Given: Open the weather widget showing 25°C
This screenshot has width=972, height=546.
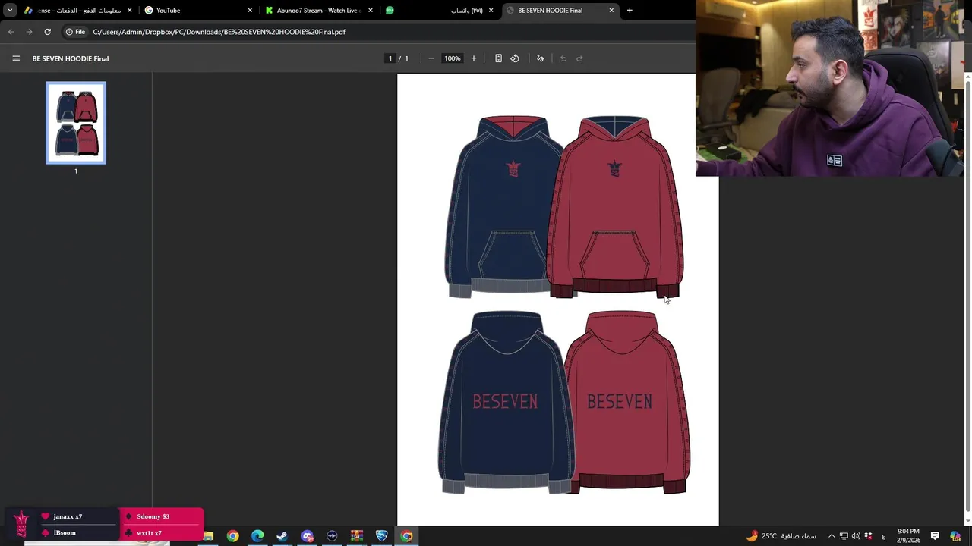Looking at the screenshot, I should point(781,536).
